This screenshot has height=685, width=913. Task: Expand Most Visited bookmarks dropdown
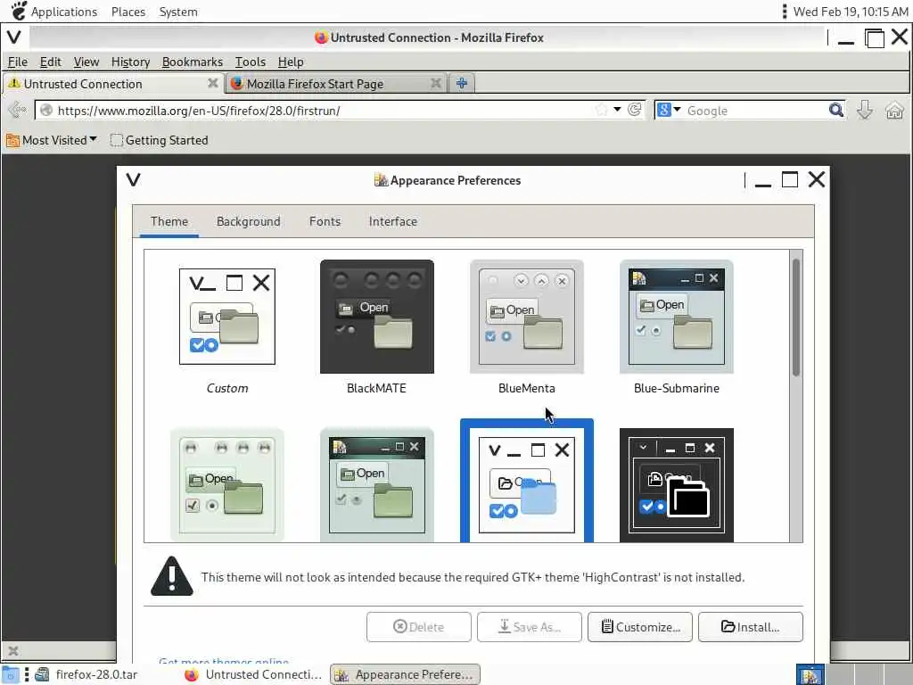pos(51,140)
